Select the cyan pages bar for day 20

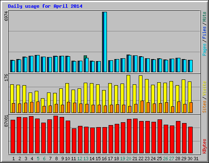click(x=130, y=64)
